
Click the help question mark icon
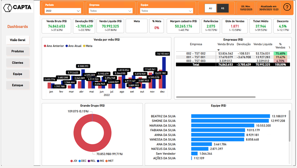pyautogui.click(x=287, y=7)
